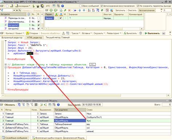Click the blue help icon in errors panel toolbar
The image size is (172, 140).
[x=58, y=105]
